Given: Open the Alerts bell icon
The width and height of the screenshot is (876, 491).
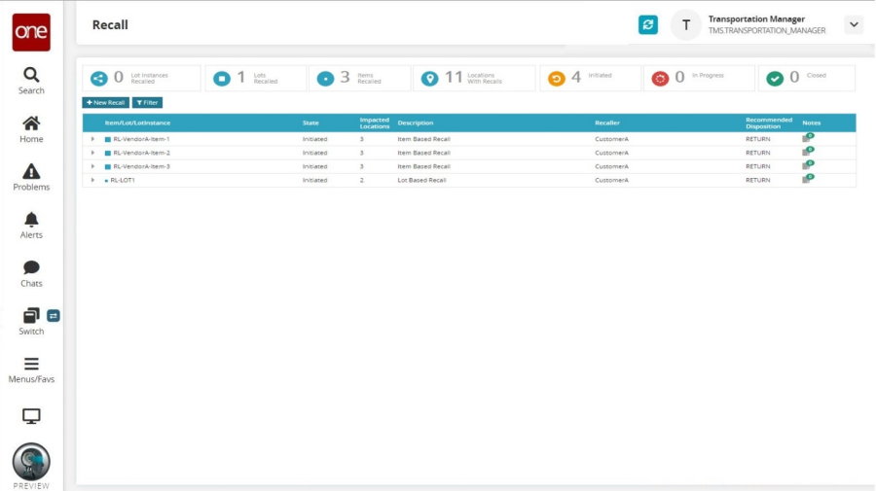Looking at the screenshot, I should (x=31, y=220).
